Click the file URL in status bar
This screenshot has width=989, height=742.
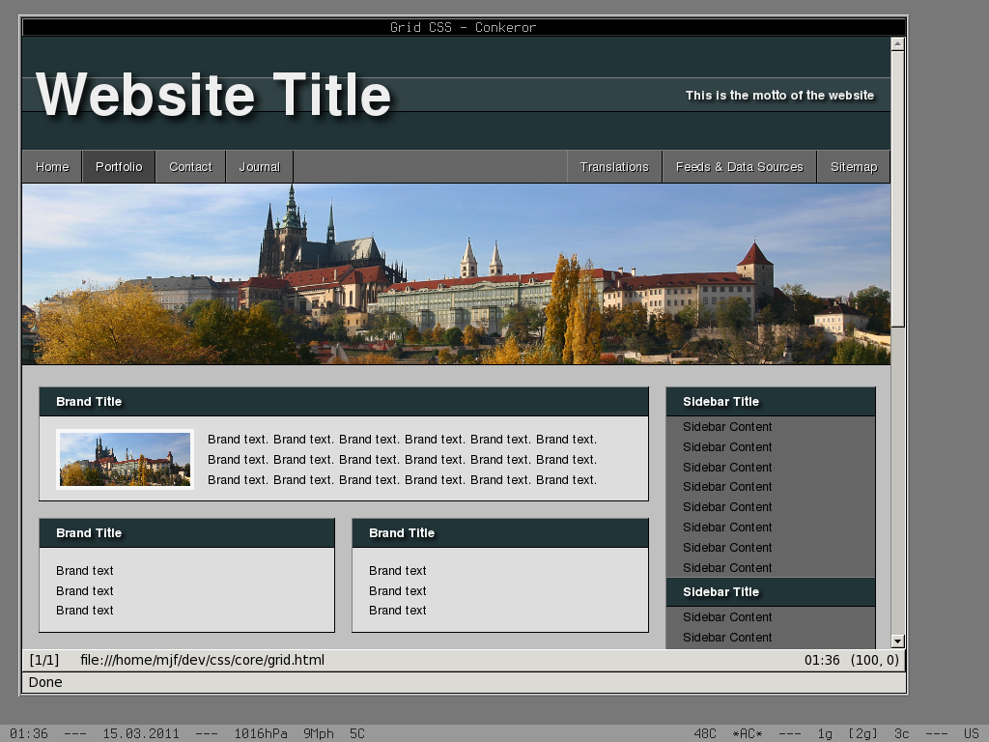202,661
